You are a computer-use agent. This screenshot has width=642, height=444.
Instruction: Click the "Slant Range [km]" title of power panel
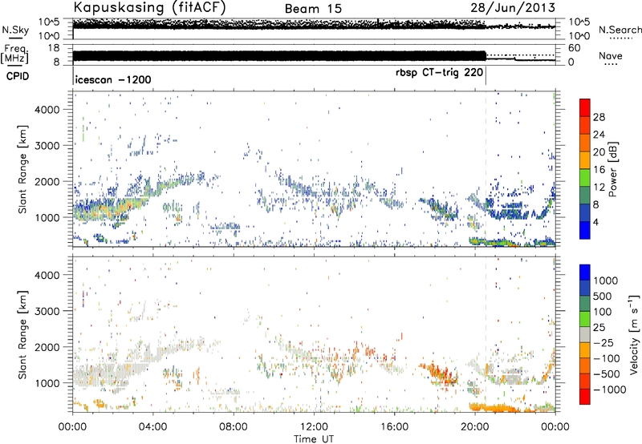click(x=22, y=169)
